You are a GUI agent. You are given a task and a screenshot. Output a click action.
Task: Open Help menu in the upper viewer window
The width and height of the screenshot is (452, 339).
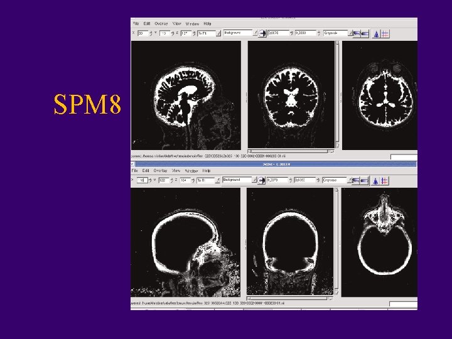pyautogui.click(x=207, y=24)
